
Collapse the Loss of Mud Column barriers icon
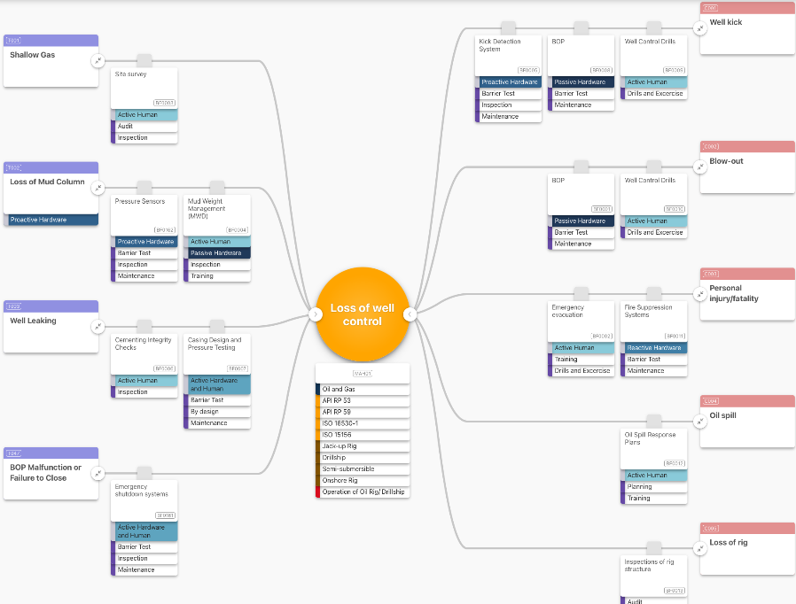point(98,188)
